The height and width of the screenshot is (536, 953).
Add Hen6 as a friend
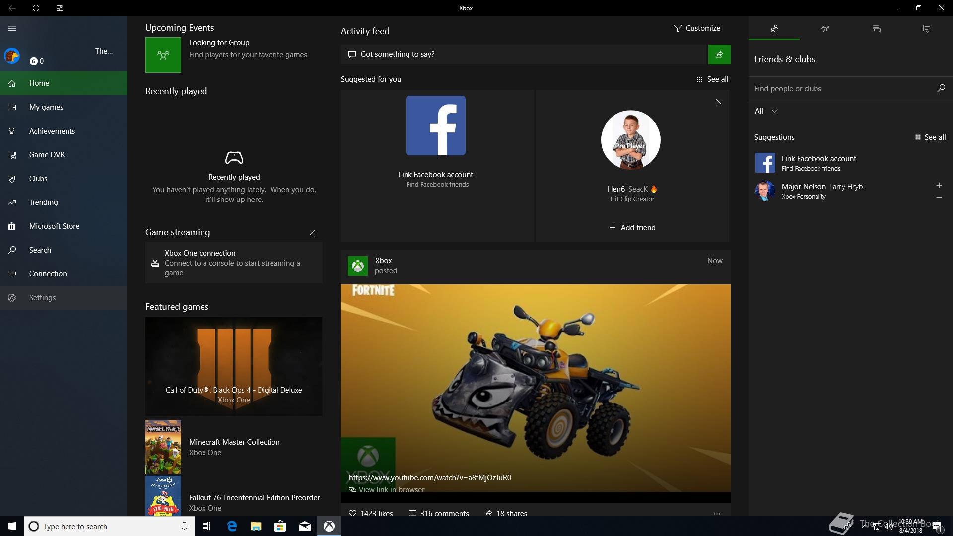click(632, 228)
